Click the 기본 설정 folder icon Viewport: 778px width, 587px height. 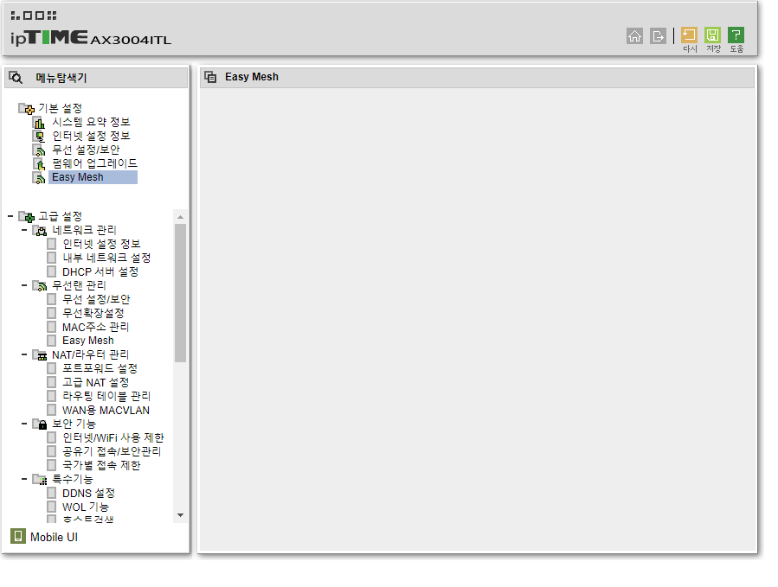pos(26,108)
